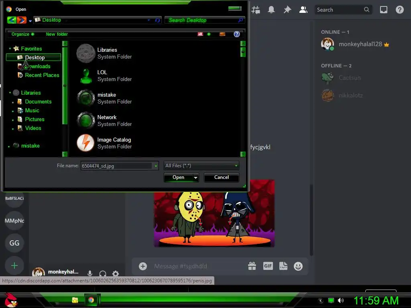Expand the File name dropdown arrow
This screenshot has width=411, height=308.
pyautogui.click(x=156, y=166)
